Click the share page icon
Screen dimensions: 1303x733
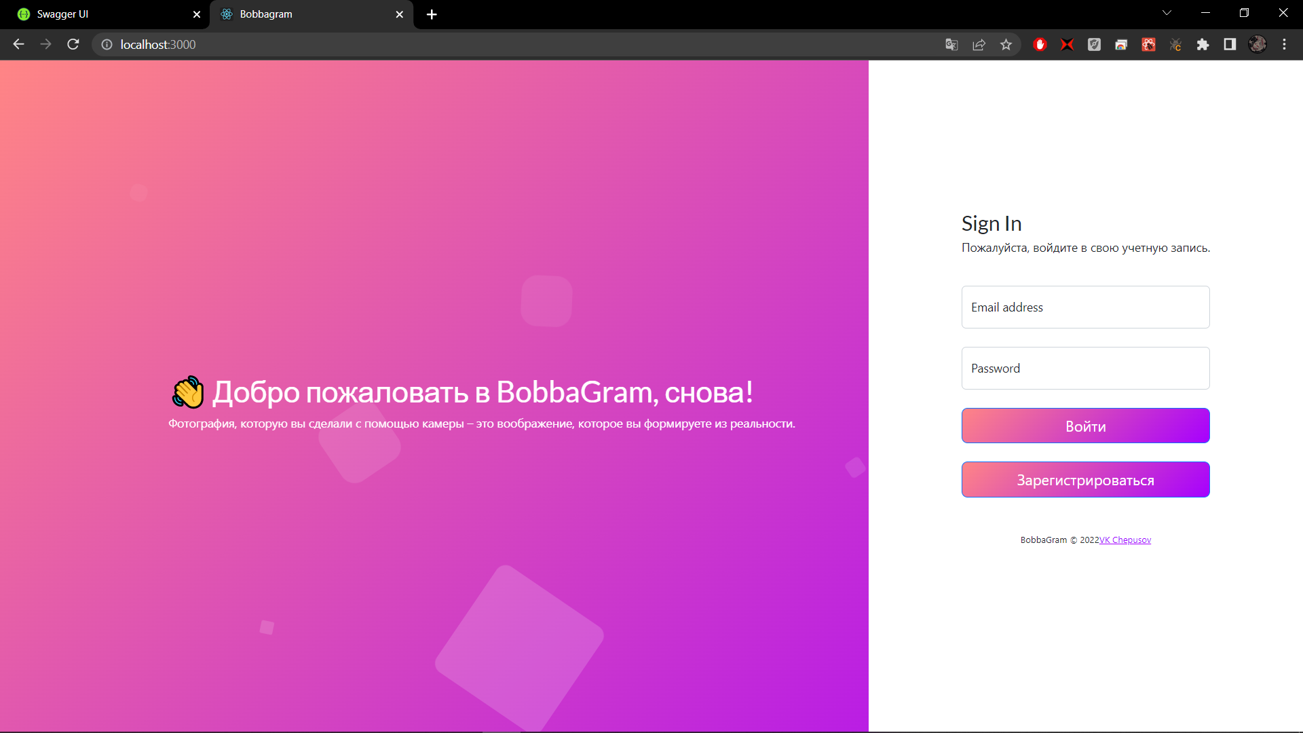[x=979, y=45]
